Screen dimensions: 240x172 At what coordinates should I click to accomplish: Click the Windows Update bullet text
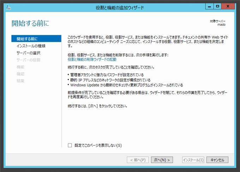(126, 85)
